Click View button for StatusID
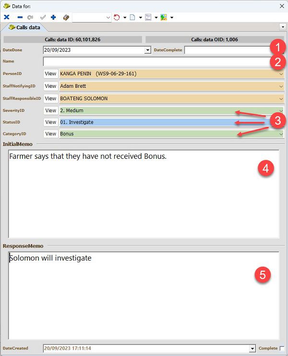The height and width of the screenshot is (356, 288). tap(50, 122)
